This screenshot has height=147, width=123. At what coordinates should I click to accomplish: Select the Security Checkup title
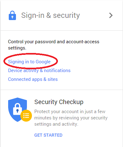(x=59, y=102)
